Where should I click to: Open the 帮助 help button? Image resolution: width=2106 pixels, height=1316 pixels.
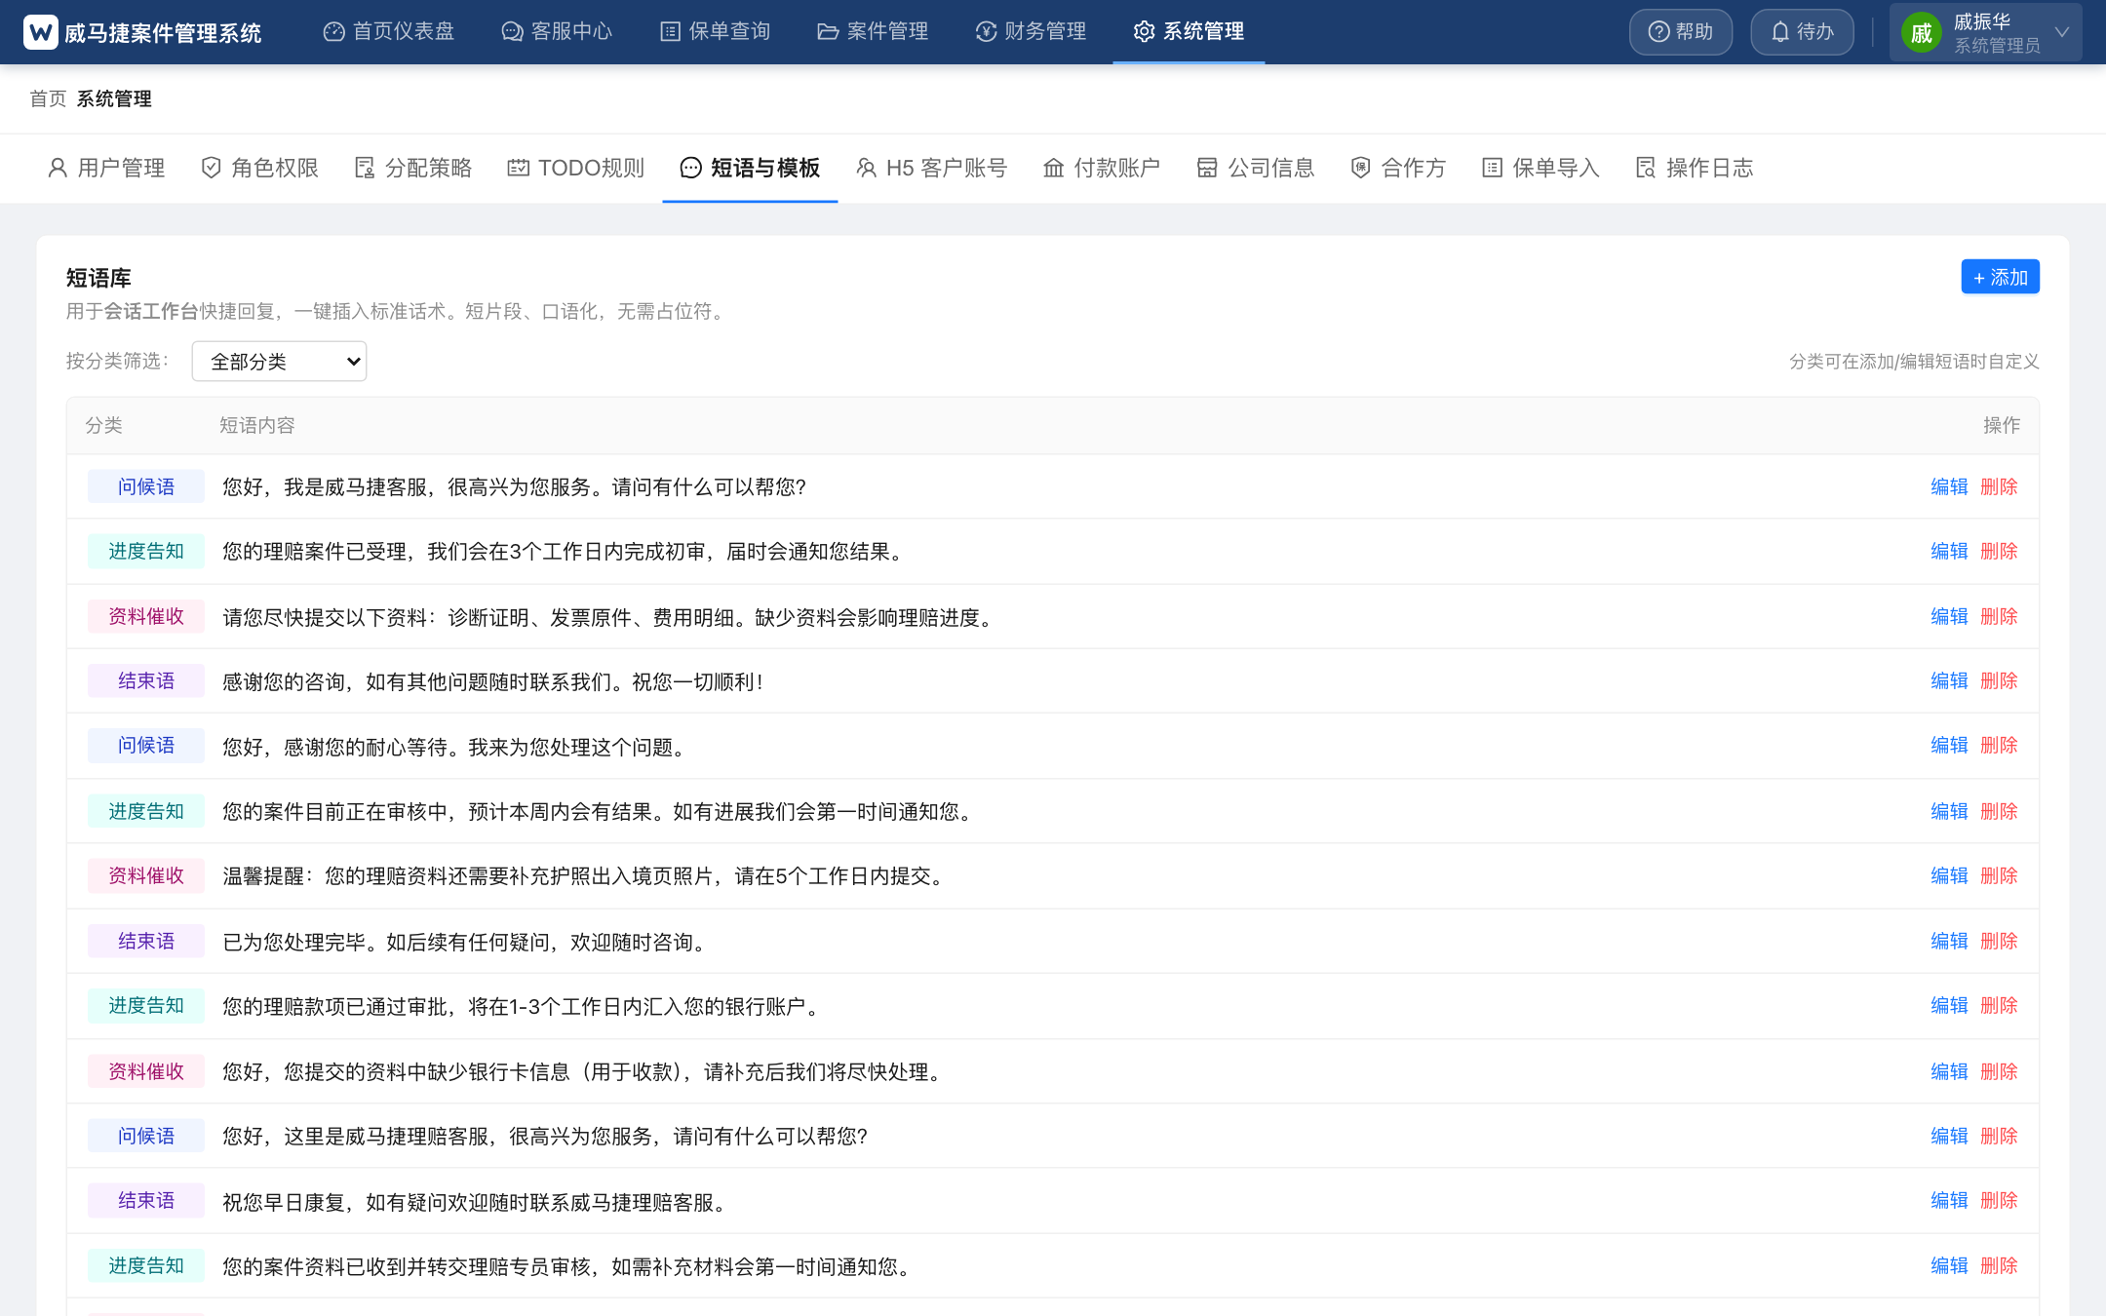point(1681,32)
